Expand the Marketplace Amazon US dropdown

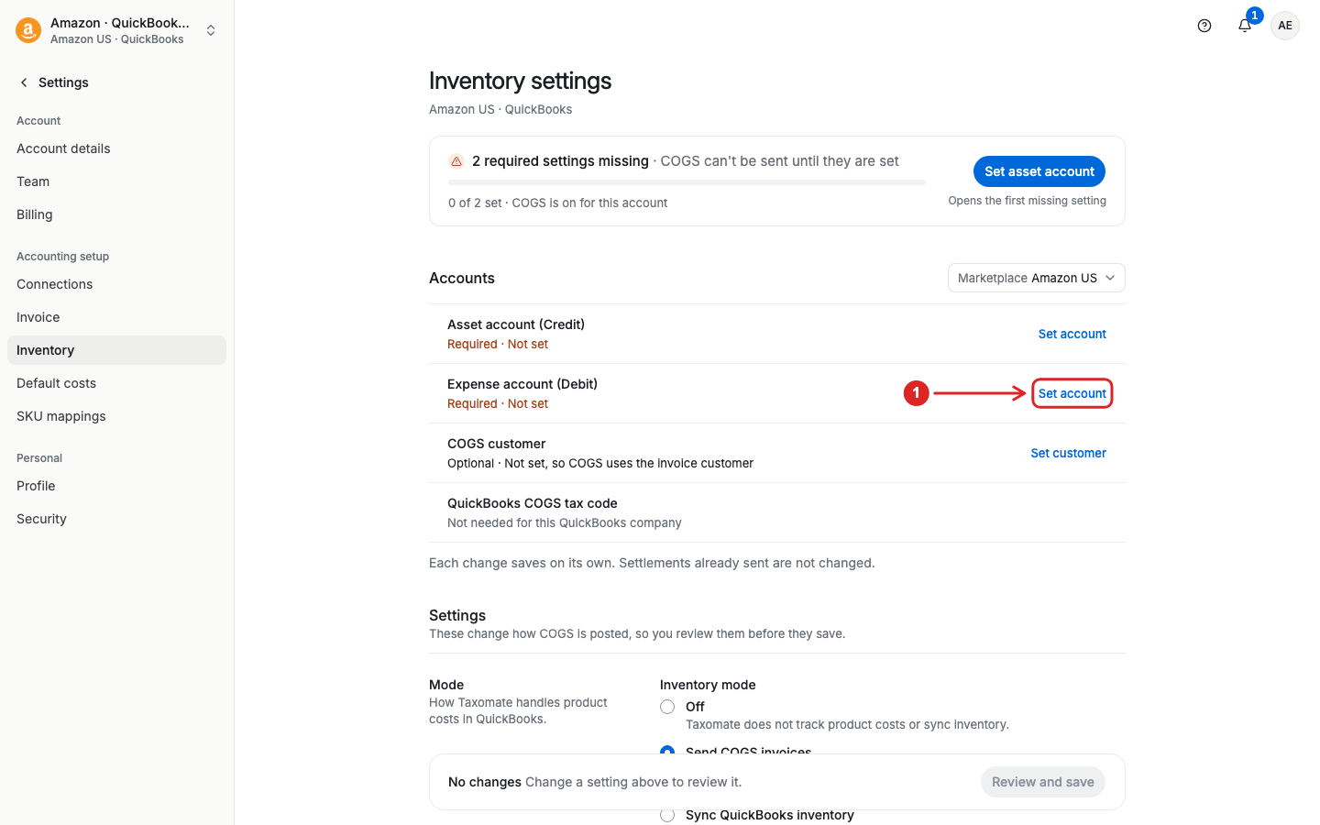point(1036,278)
